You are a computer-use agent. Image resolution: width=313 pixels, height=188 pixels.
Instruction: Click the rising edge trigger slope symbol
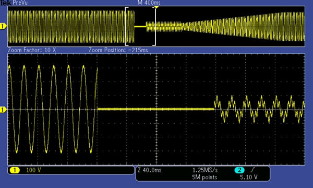coord(252,170)
